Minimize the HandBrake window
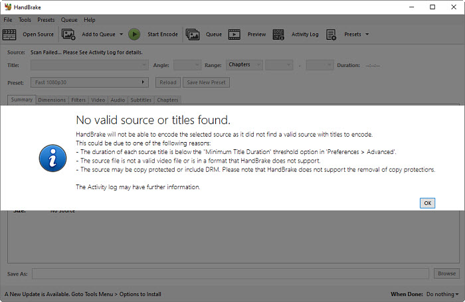The width and height of the screenshot is (465, 302). point(411,7)
